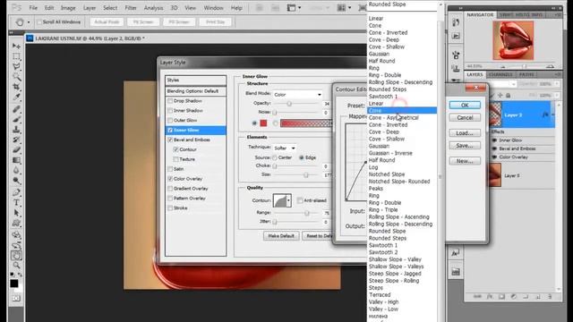The width and height of the screenshot is (573, 322).
Task: Switch to the Paths tab
Action: pyautogui.click(x=526, y=74)
